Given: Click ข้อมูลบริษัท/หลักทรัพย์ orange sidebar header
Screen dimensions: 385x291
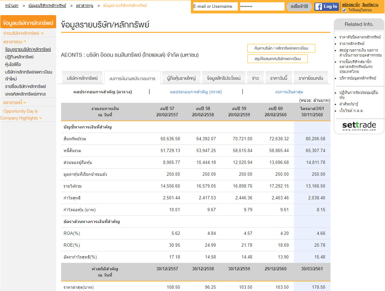Looking at the screenshot, I should pyautogui.click(x=28, y=23).
